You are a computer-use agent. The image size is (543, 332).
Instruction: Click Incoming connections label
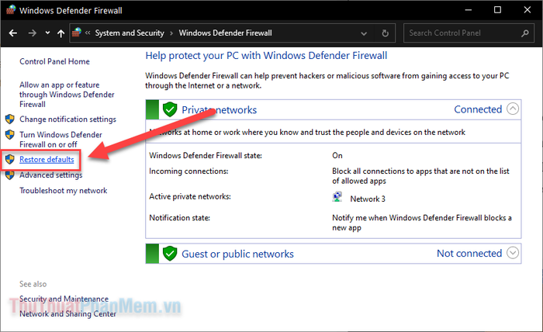188,171
